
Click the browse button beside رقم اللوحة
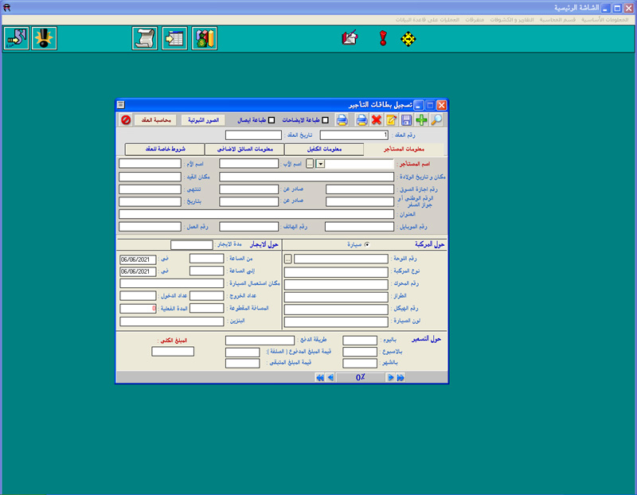[287, 259]
